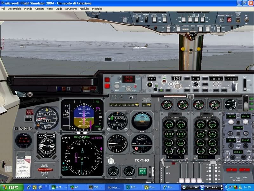Click the HSI navigation display

click(82, 155)
